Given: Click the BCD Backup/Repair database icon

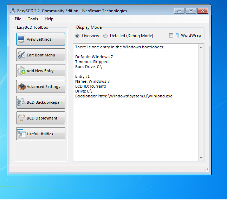Looking at the screenshot, I should pos(21,102).
